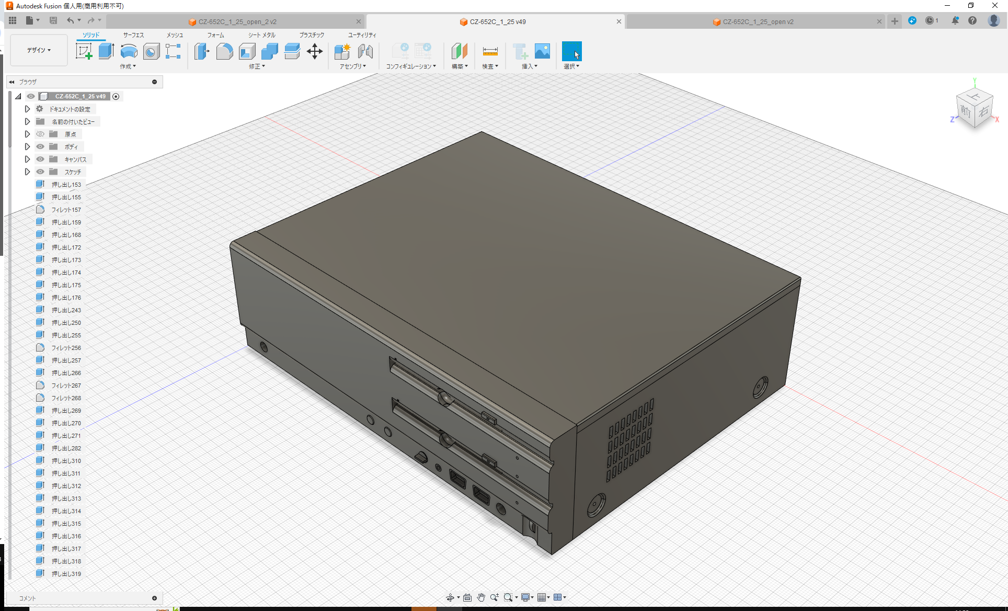This screenshot has width=1008, height=611.
Task: Open the Move/Copy tool
Action: [x=315, y=51]
